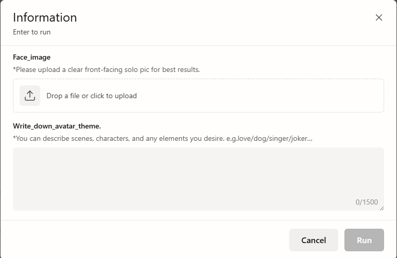Cancel the Information dialog
This screenshot has height=258, width=397.
(x=313, y=240)
